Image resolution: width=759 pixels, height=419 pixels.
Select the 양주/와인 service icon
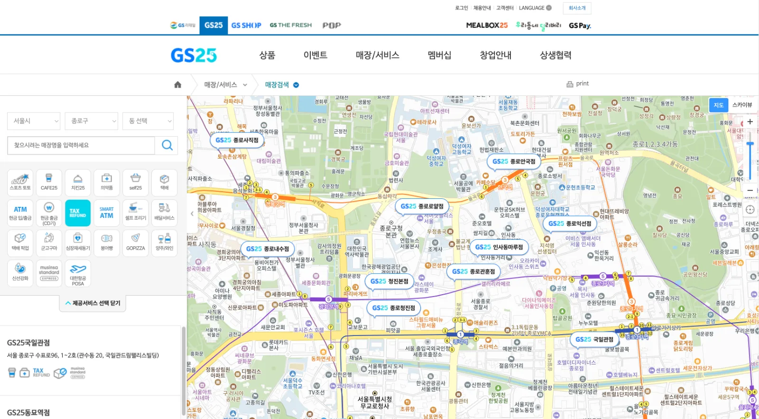[165, 243]
